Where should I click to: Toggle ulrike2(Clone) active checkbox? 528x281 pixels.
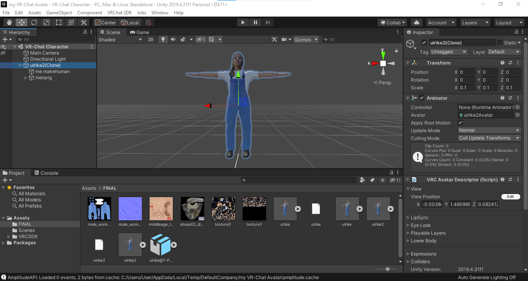(x=424, y=43)
